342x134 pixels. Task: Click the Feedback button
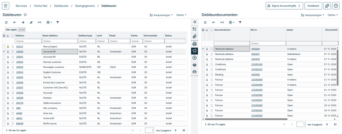[x=313, y=6]
